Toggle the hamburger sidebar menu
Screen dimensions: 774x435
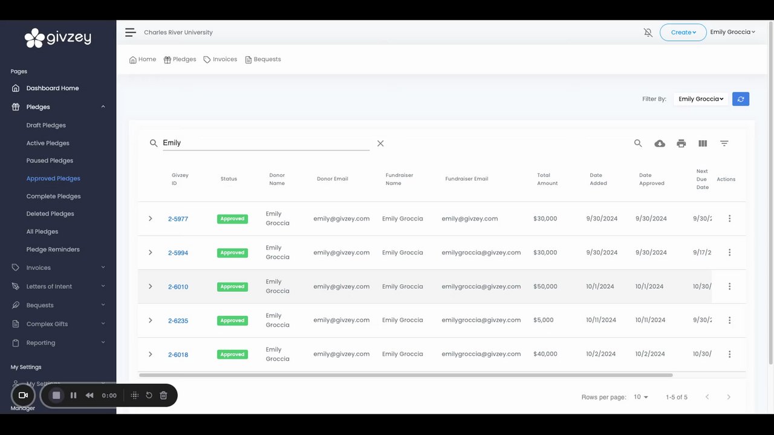tap(130, 33)
